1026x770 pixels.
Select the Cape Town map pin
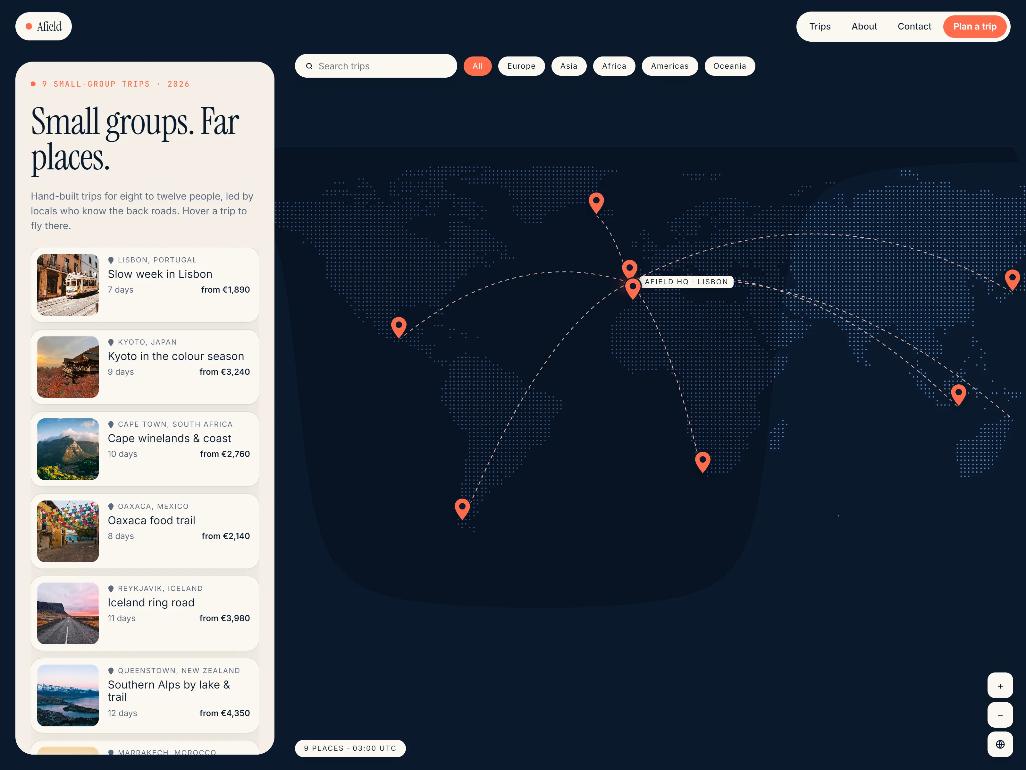[x=703, y=462]
